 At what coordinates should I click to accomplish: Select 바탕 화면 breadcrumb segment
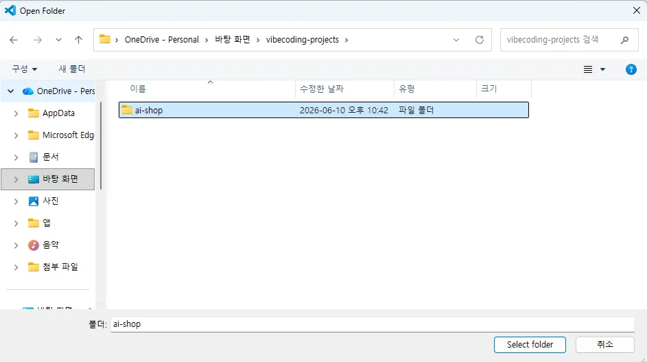pyautogui.click(x=233, y=40)
